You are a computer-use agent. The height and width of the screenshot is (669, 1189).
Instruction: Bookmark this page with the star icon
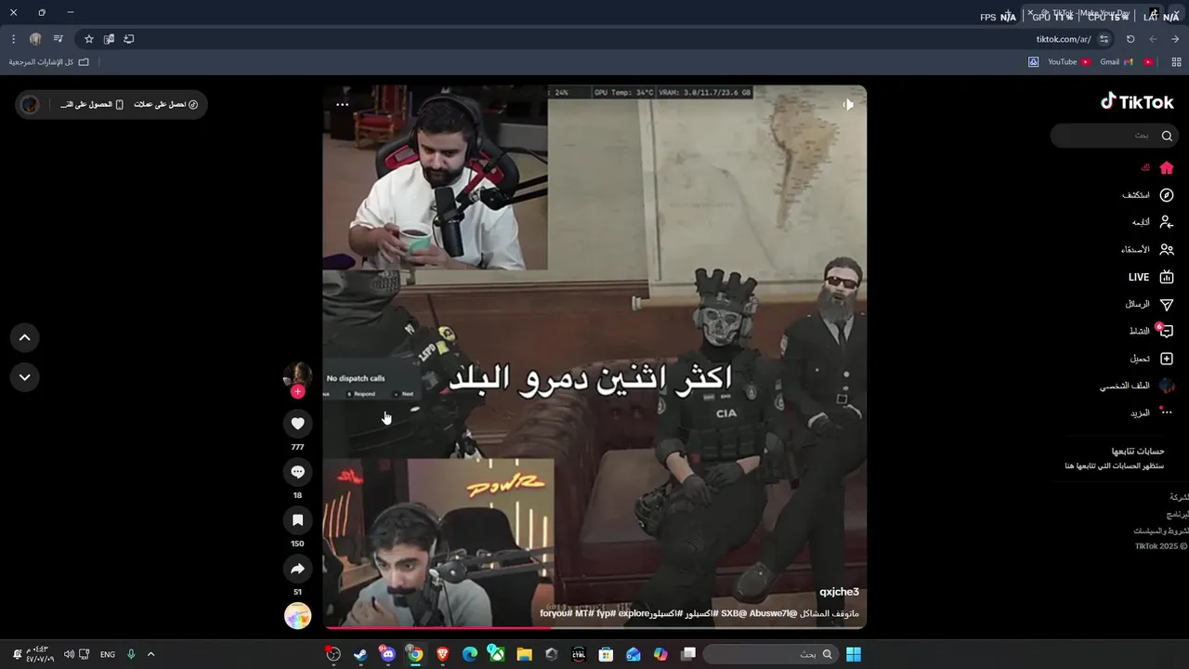pyautogui.click(x=89, y=39)
